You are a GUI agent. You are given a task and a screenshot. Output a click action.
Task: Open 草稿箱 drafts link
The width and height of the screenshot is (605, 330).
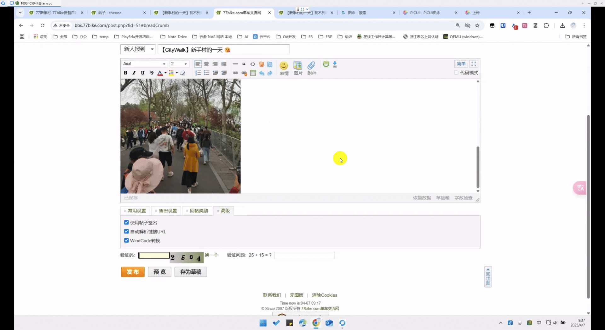[443, 198]
